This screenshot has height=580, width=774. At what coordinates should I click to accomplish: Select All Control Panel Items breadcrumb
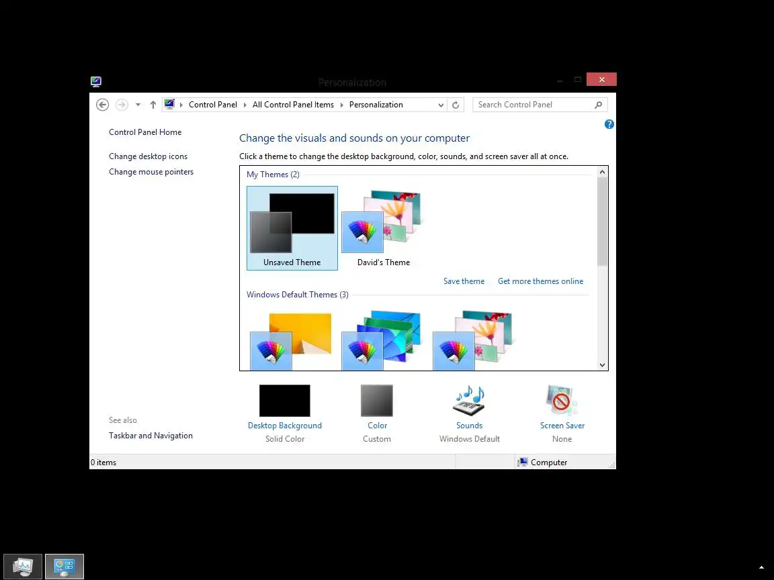coord(293,105)
